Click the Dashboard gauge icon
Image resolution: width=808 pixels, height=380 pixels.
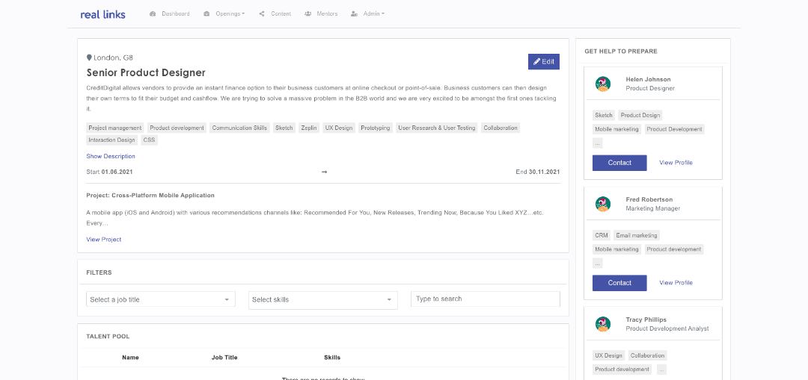153,14
